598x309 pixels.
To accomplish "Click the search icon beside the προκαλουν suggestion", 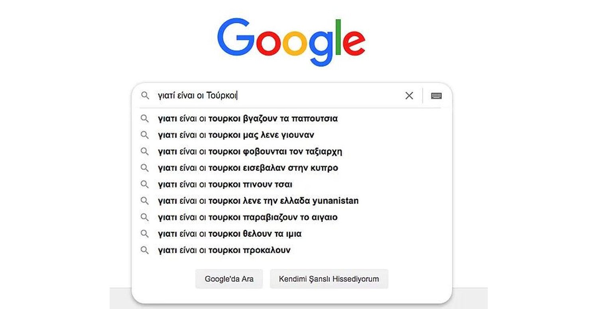I will (x=145, y=250).
